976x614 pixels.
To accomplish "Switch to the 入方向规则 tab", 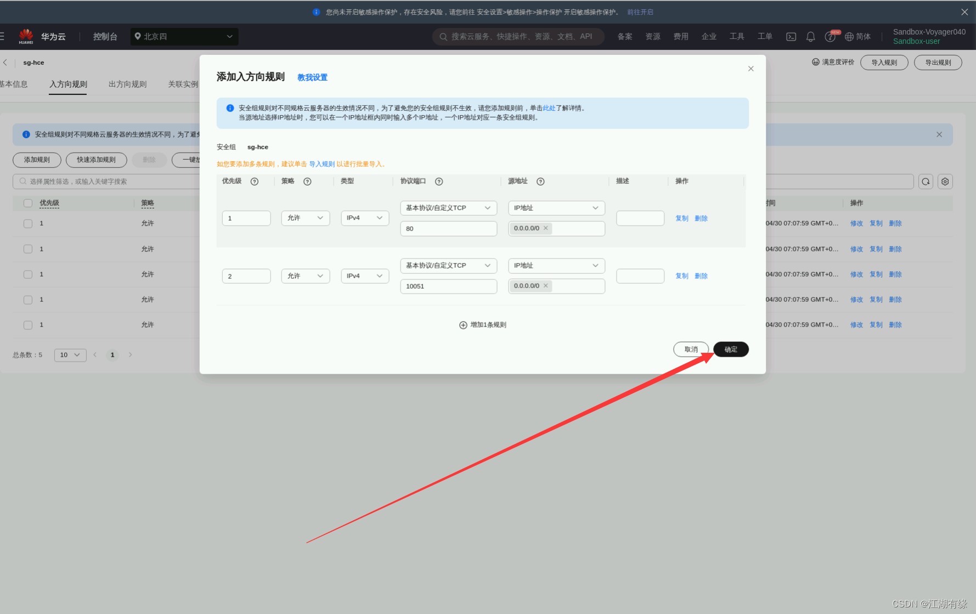I will pyautogui.click(x=68, y=85).
